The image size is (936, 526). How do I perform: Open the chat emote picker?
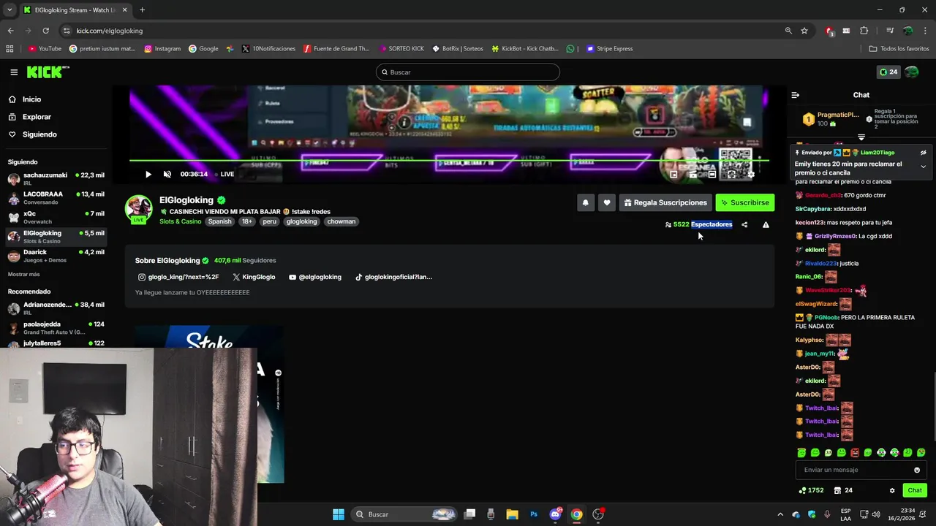pos(917,470)
